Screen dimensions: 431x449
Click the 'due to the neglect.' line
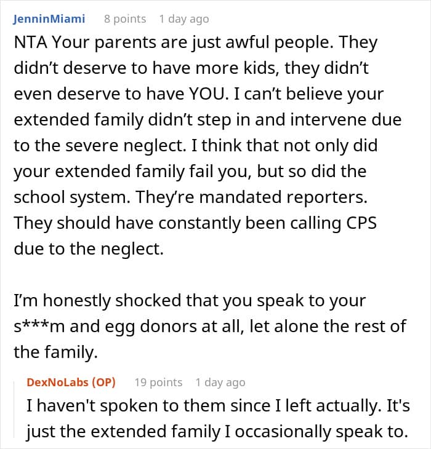pos(89,248)
